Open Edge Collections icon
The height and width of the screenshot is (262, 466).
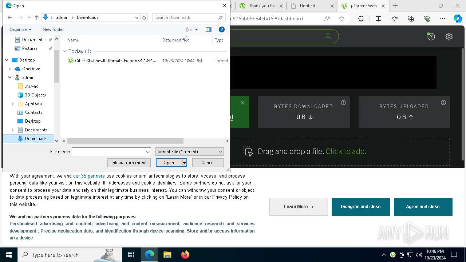point(411,19)
